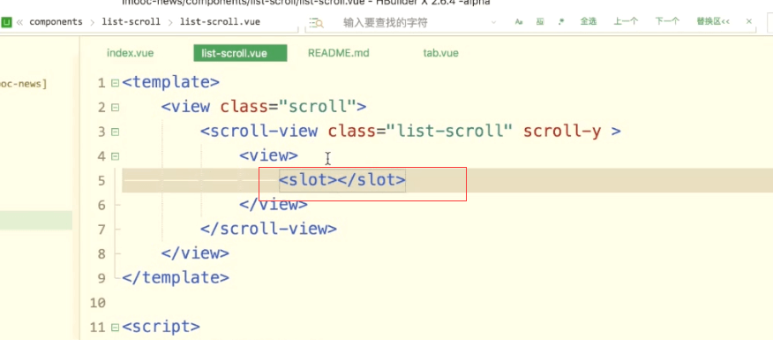Viewport: 773px width, 340px height.
Task: Click the find input field placeholder 输入要查找的字符
Action: point(385,23)
